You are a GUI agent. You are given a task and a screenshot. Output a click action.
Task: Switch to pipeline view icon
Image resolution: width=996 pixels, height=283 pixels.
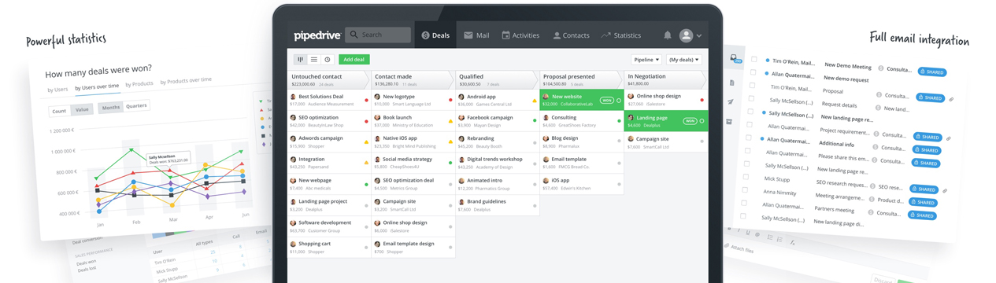pos(300,60)
